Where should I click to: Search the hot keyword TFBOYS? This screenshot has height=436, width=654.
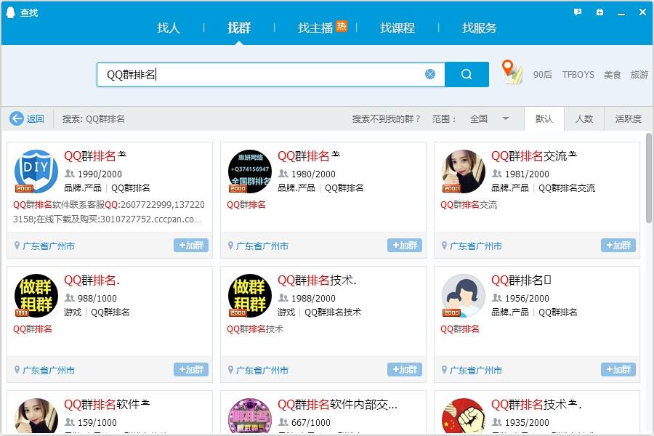click(x=578, y=74)
